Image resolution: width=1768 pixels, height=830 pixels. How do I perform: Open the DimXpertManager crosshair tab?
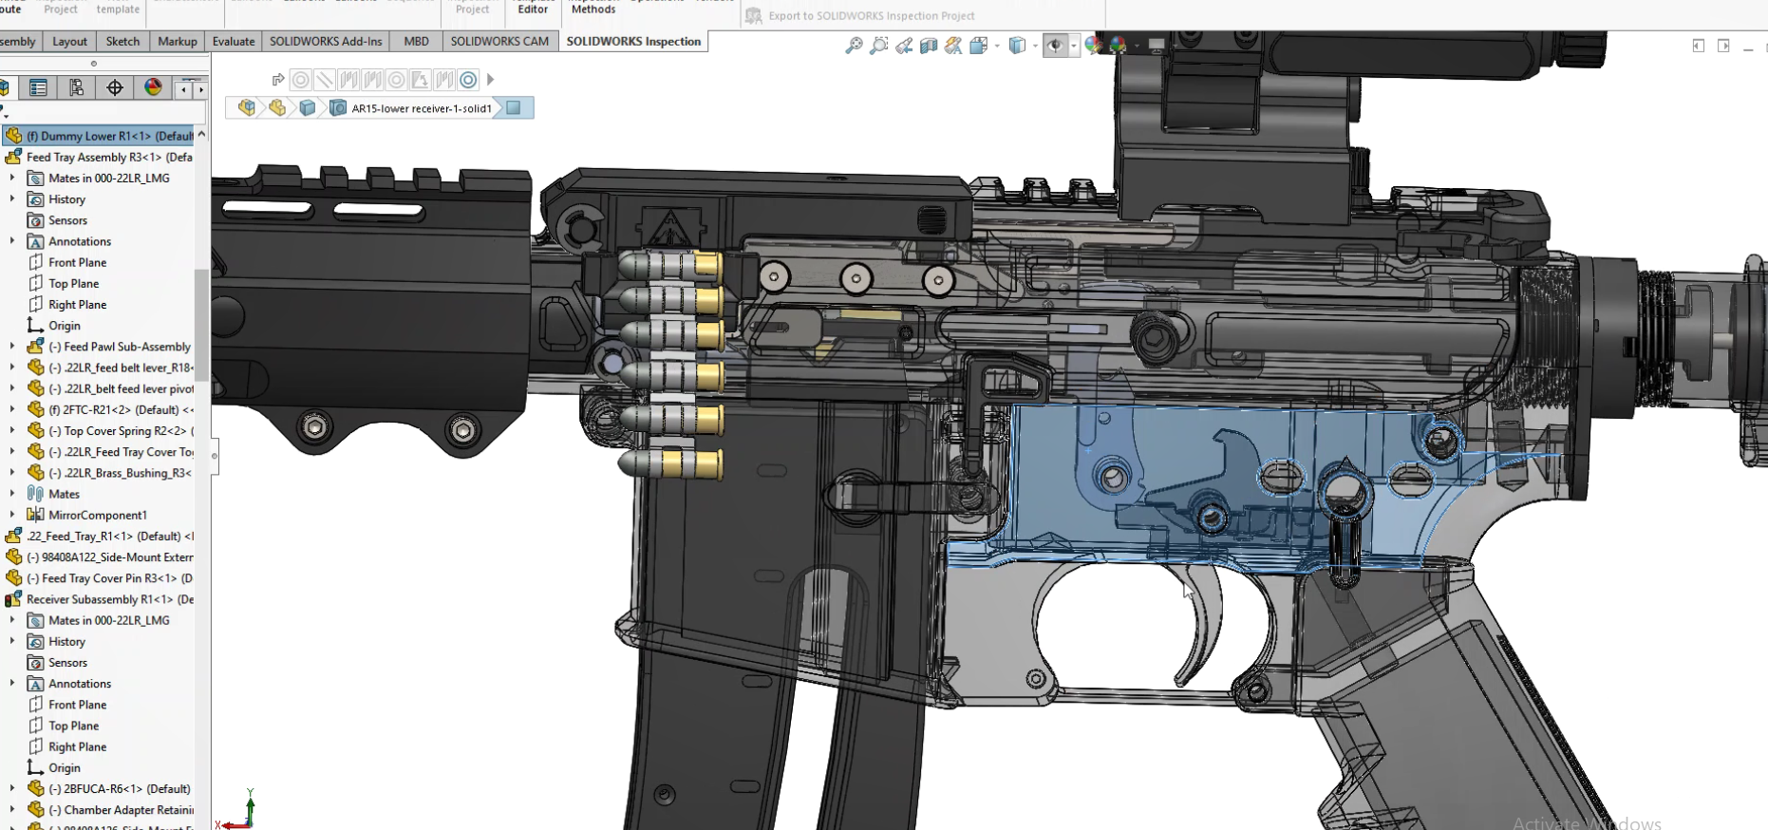point(115,88)
